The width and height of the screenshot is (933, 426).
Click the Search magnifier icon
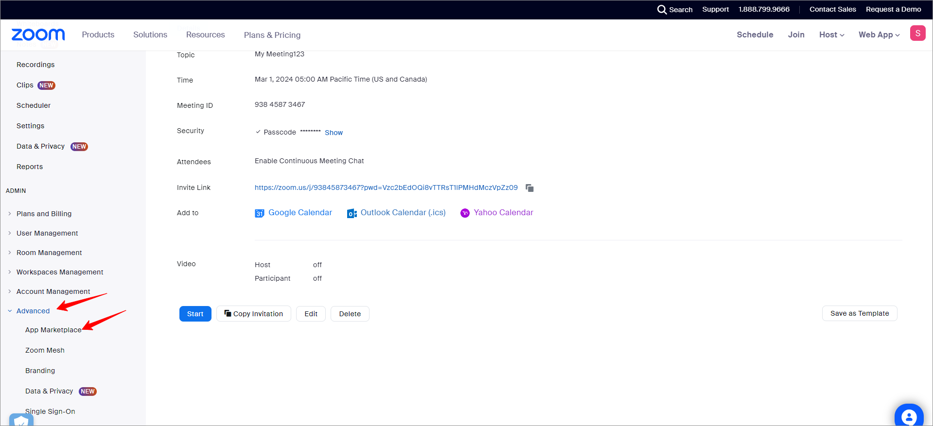pos(662,10)
